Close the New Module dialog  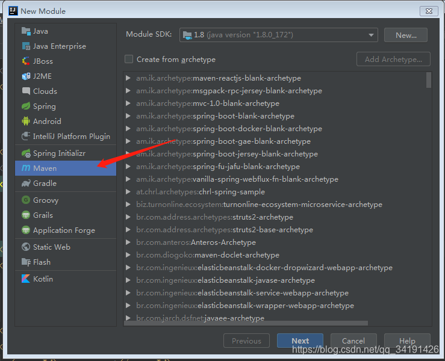point(429,11)
